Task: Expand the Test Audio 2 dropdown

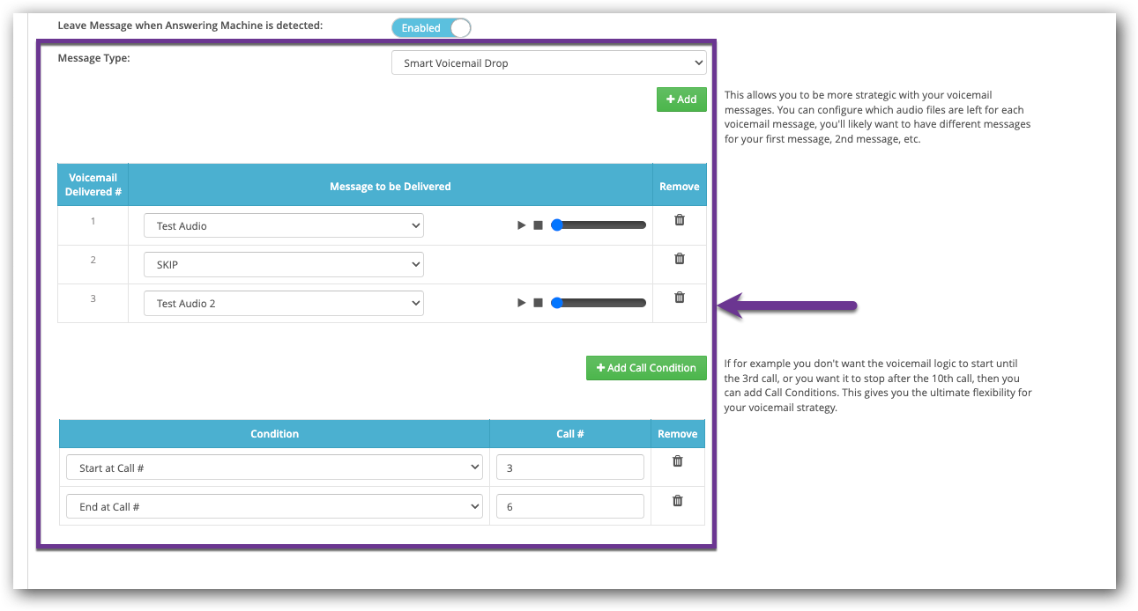Action: pos(283,304)
